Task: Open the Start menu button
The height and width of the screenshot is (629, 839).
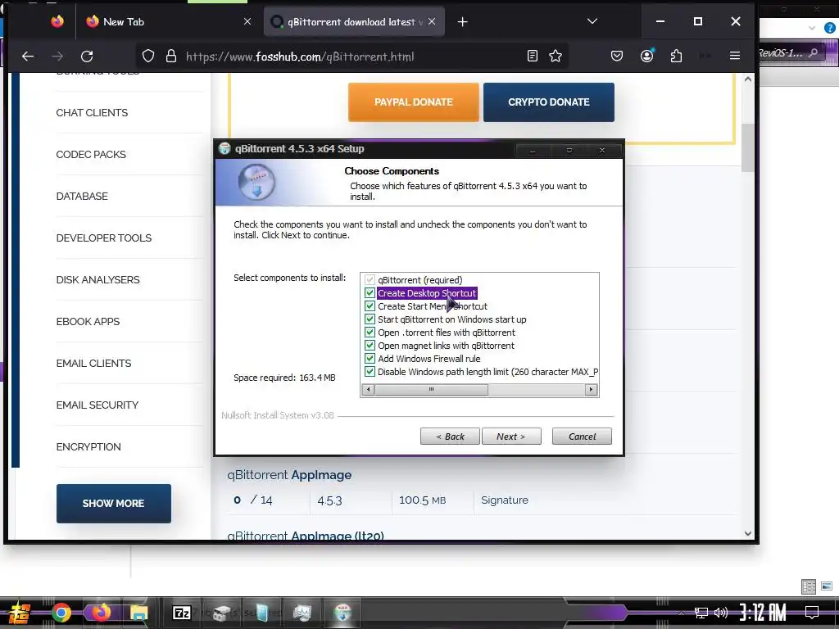Action: (x=18, y=613)
